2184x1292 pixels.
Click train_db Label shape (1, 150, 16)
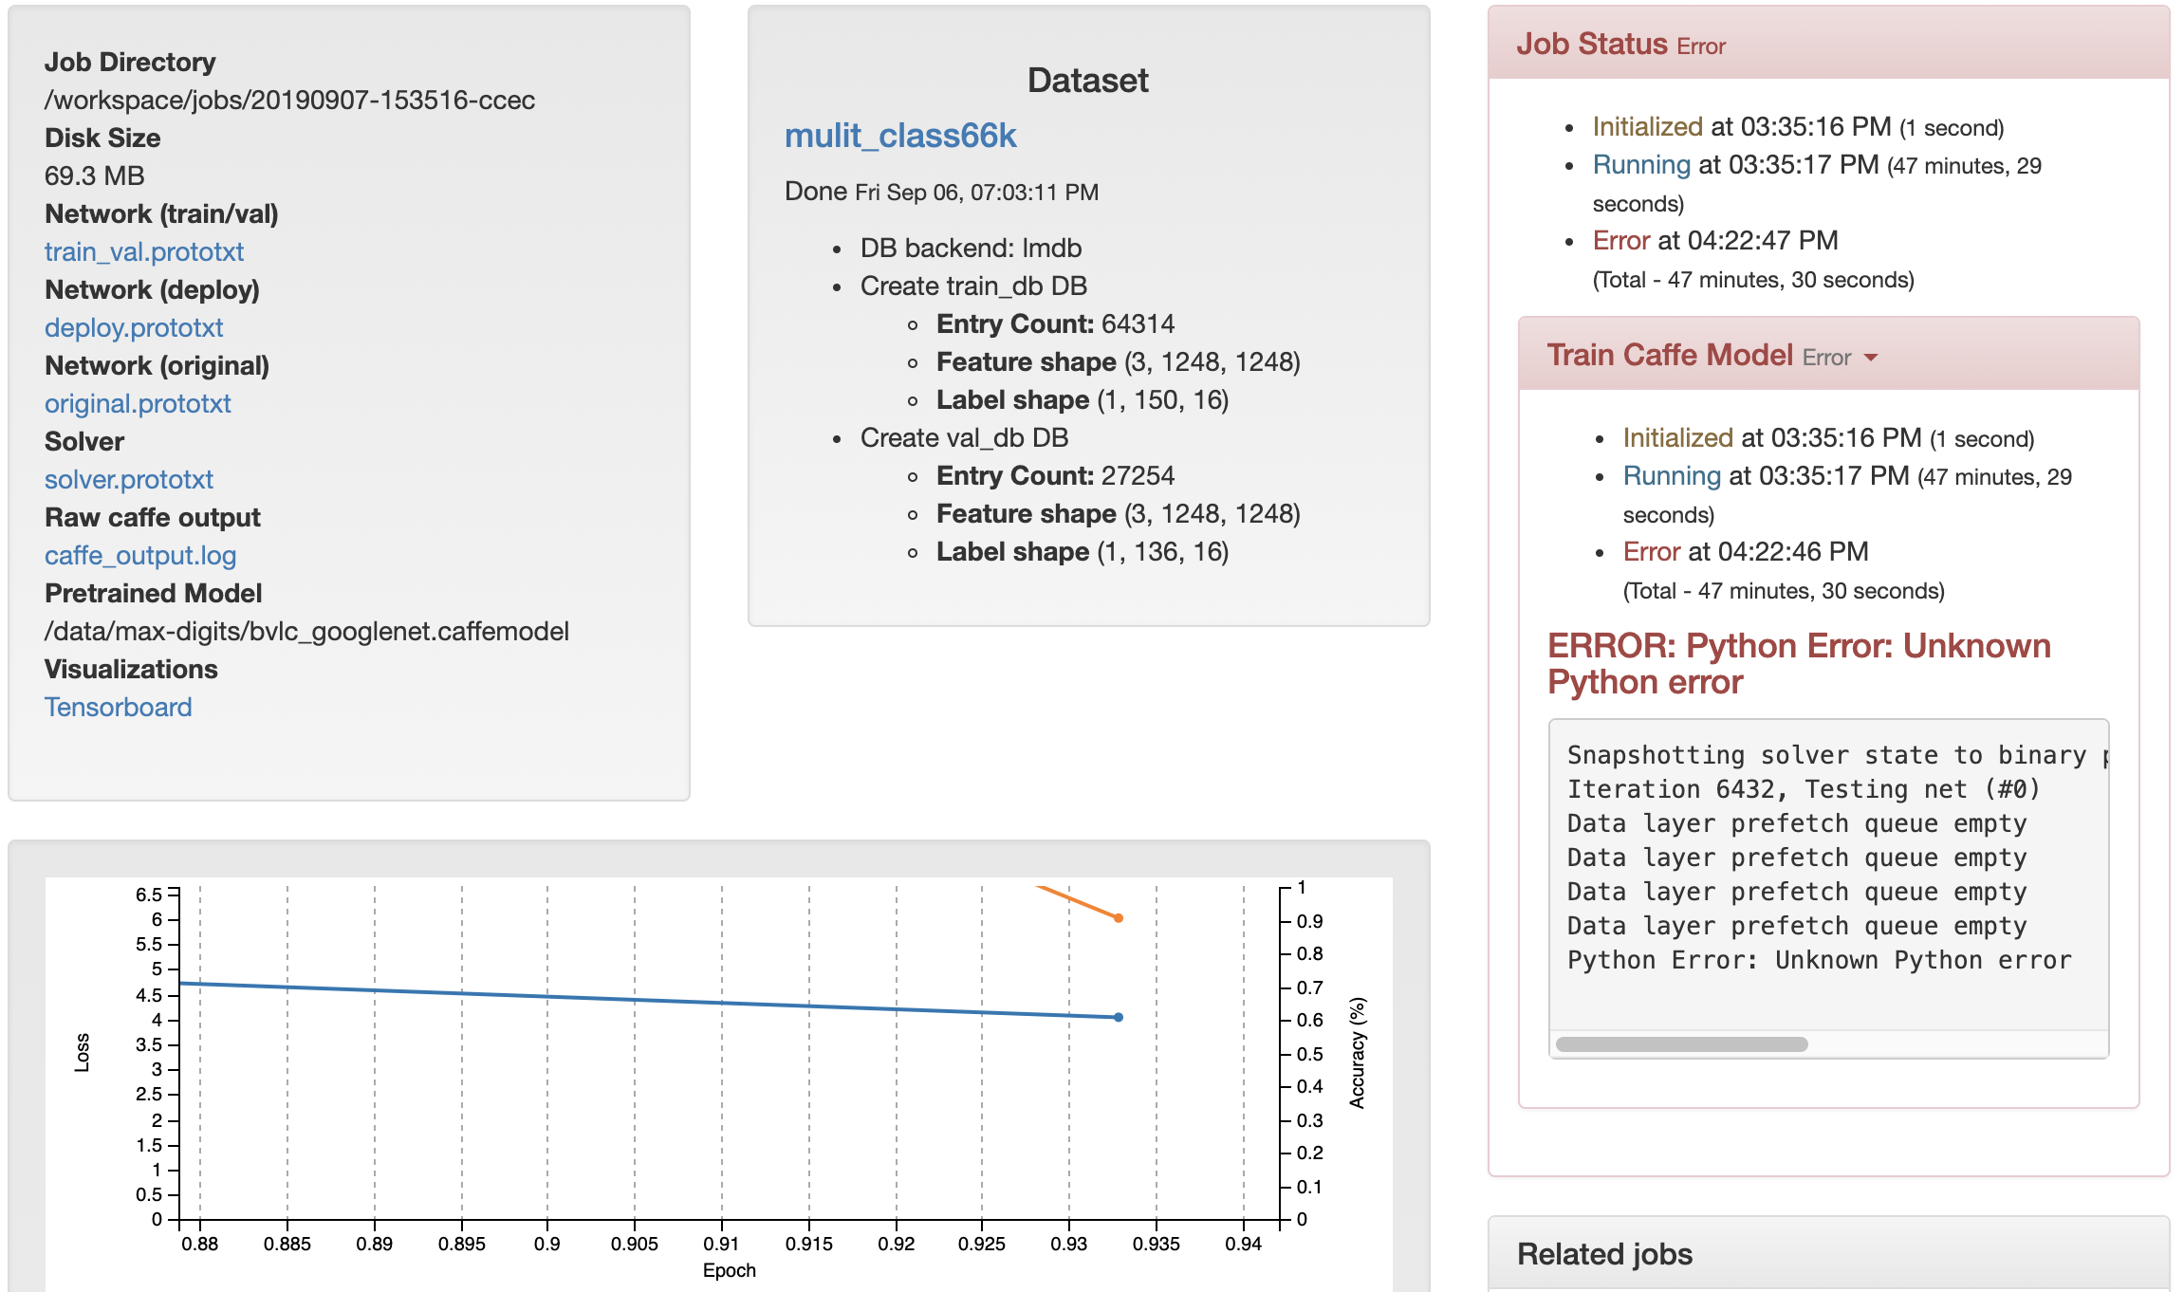click(x=1083, y=399)
